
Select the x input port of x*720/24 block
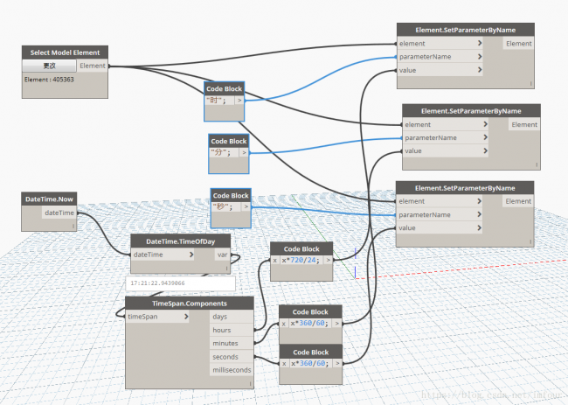[x=275, y=260]
